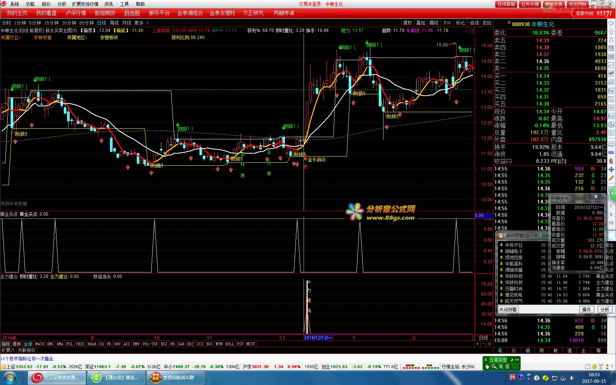Toggle 复权 price adjustment
This screenshot has height=385, width=616.
[x=408, y=23]
